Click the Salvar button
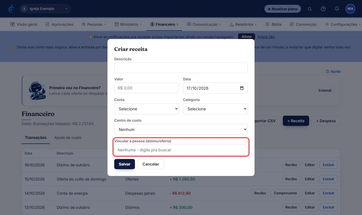 (x=124, y=164)
